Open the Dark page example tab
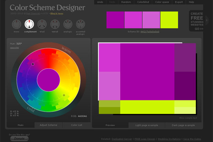 tap(183, 125)
